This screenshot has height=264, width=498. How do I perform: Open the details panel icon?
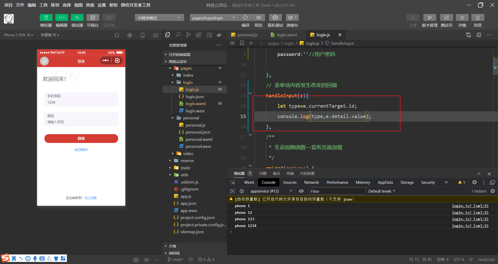coord(462,18)
